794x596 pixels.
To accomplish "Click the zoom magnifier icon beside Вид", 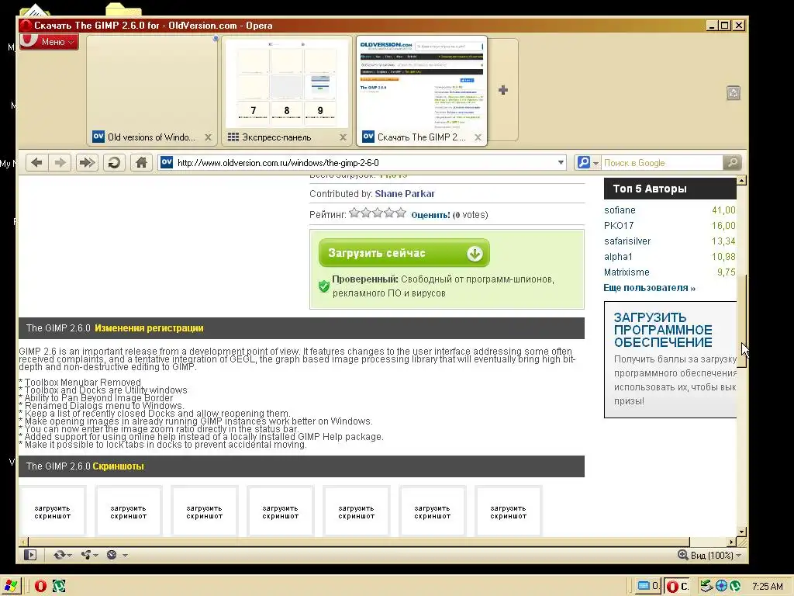I will click(x=682, y=555).
